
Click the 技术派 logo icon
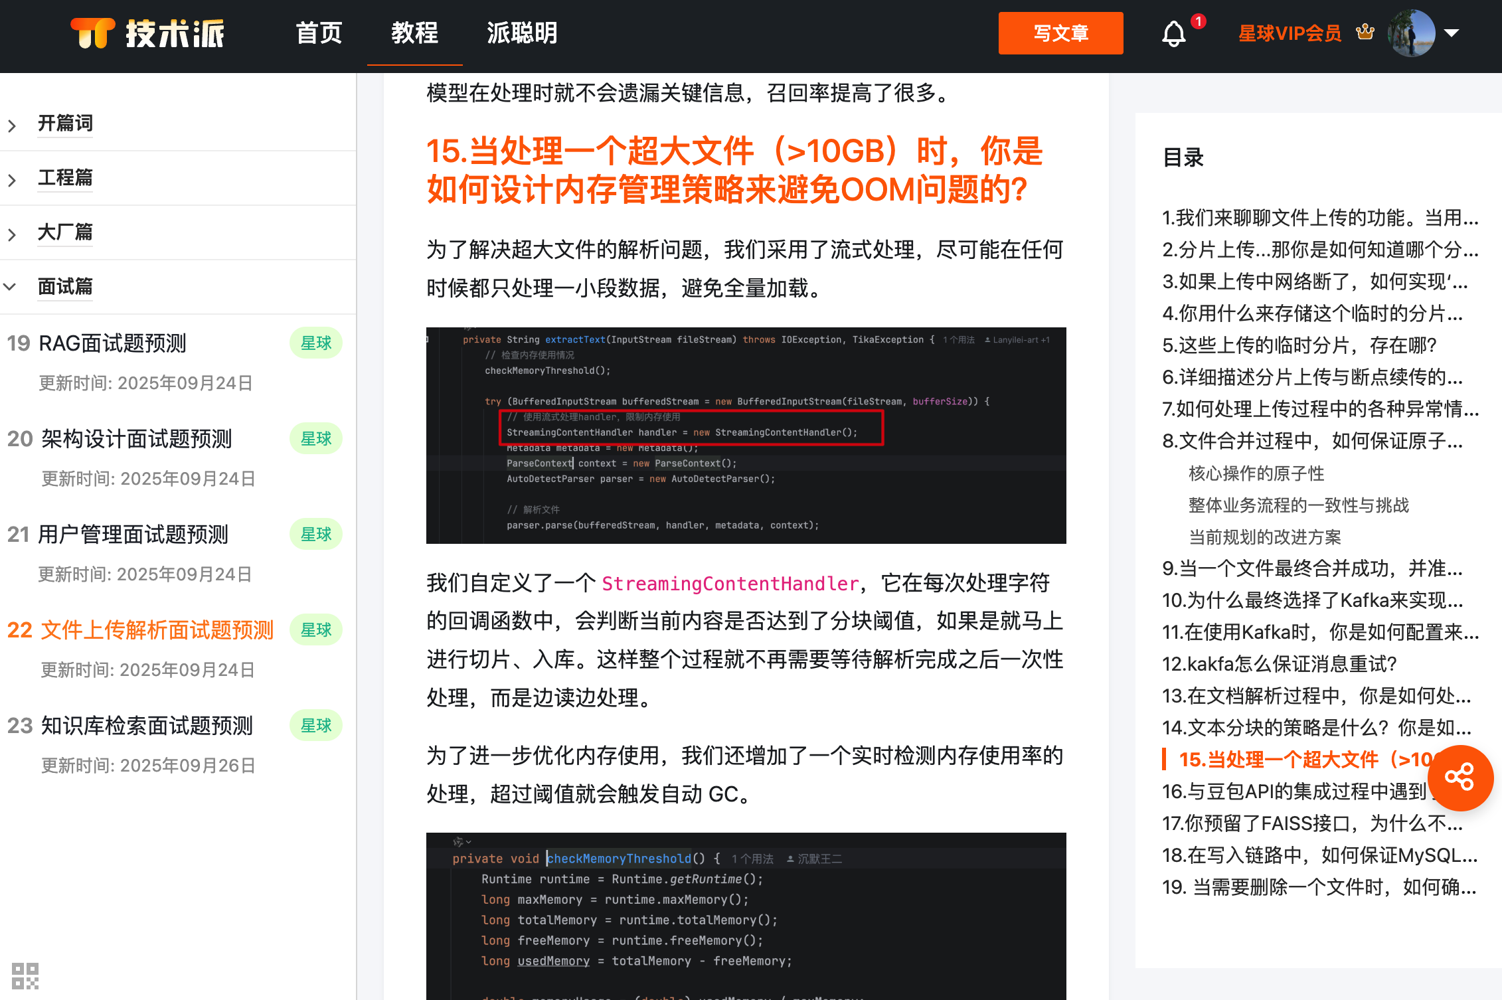(93, 33)
